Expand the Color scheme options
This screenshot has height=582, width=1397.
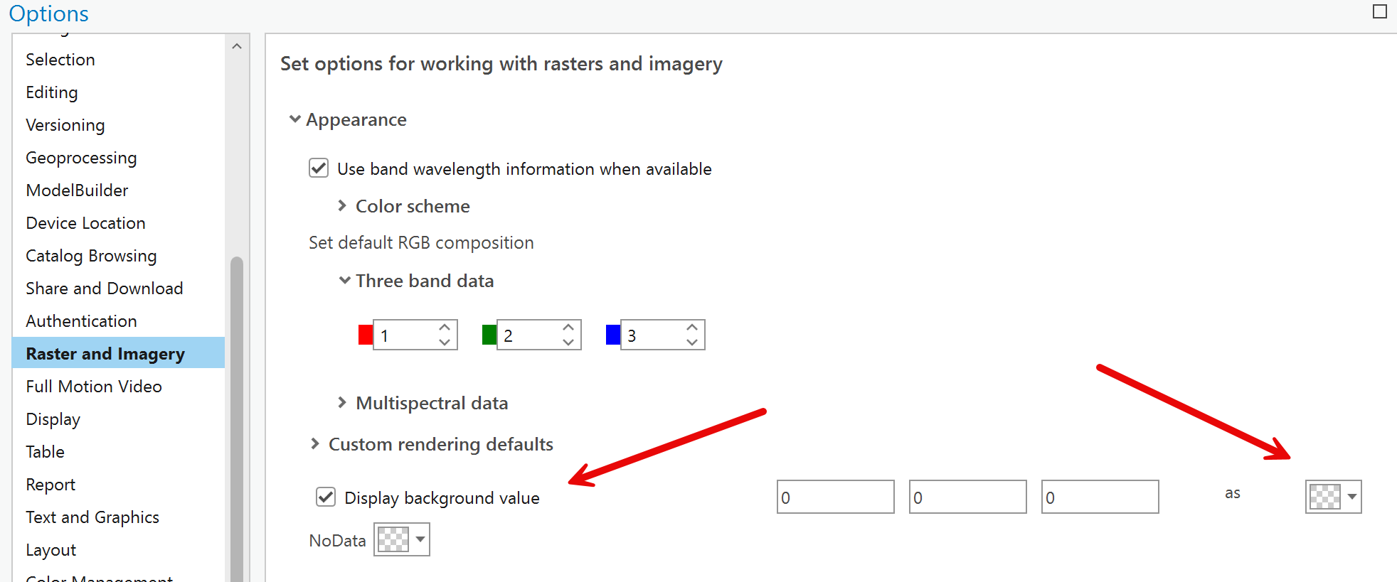coord(342,205)
